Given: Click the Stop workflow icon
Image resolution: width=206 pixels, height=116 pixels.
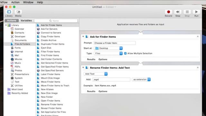Looking at the screenshot, I should coord(187,12).
